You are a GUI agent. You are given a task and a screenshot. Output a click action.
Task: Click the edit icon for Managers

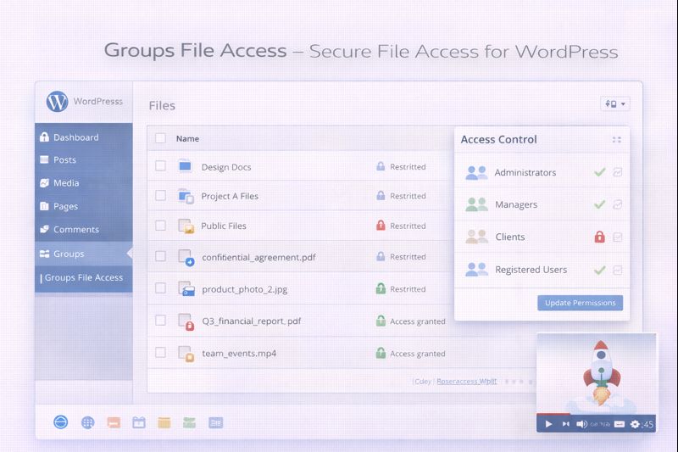click(618, 204)
